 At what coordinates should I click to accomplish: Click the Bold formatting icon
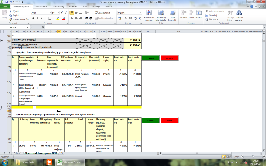coord(33,18)
